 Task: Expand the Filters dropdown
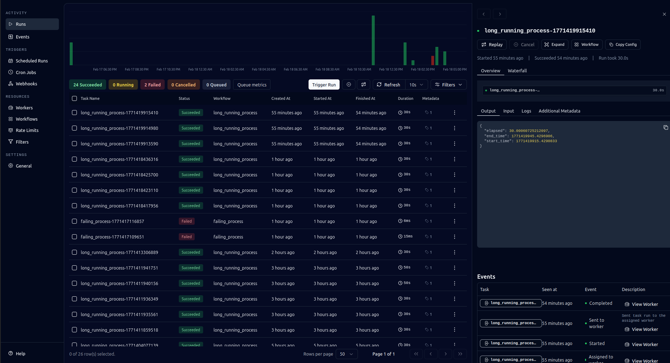(x=448, y=85)
